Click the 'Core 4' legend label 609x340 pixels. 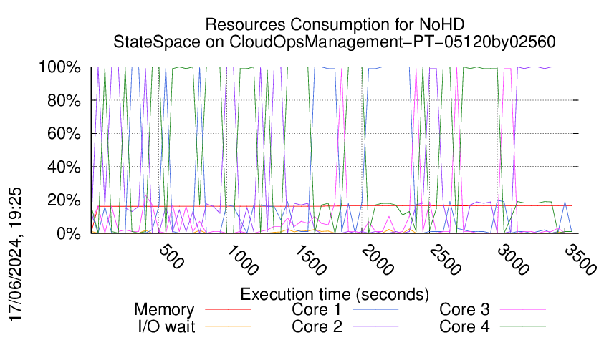pyautogui.click(x=464, y=326)
